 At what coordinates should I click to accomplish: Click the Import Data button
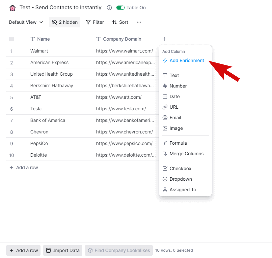click(x=63, y=250)
